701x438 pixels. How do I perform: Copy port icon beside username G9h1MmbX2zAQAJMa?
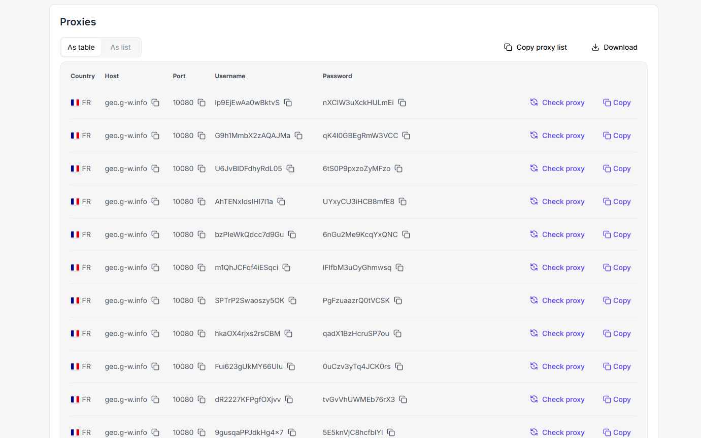[x=202, y=136]
